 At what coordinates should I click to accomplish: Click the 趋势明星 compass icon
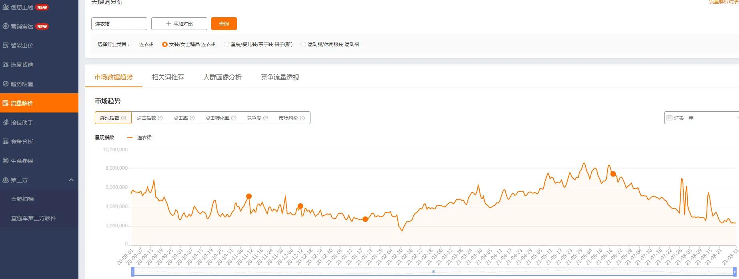(6, 84)
